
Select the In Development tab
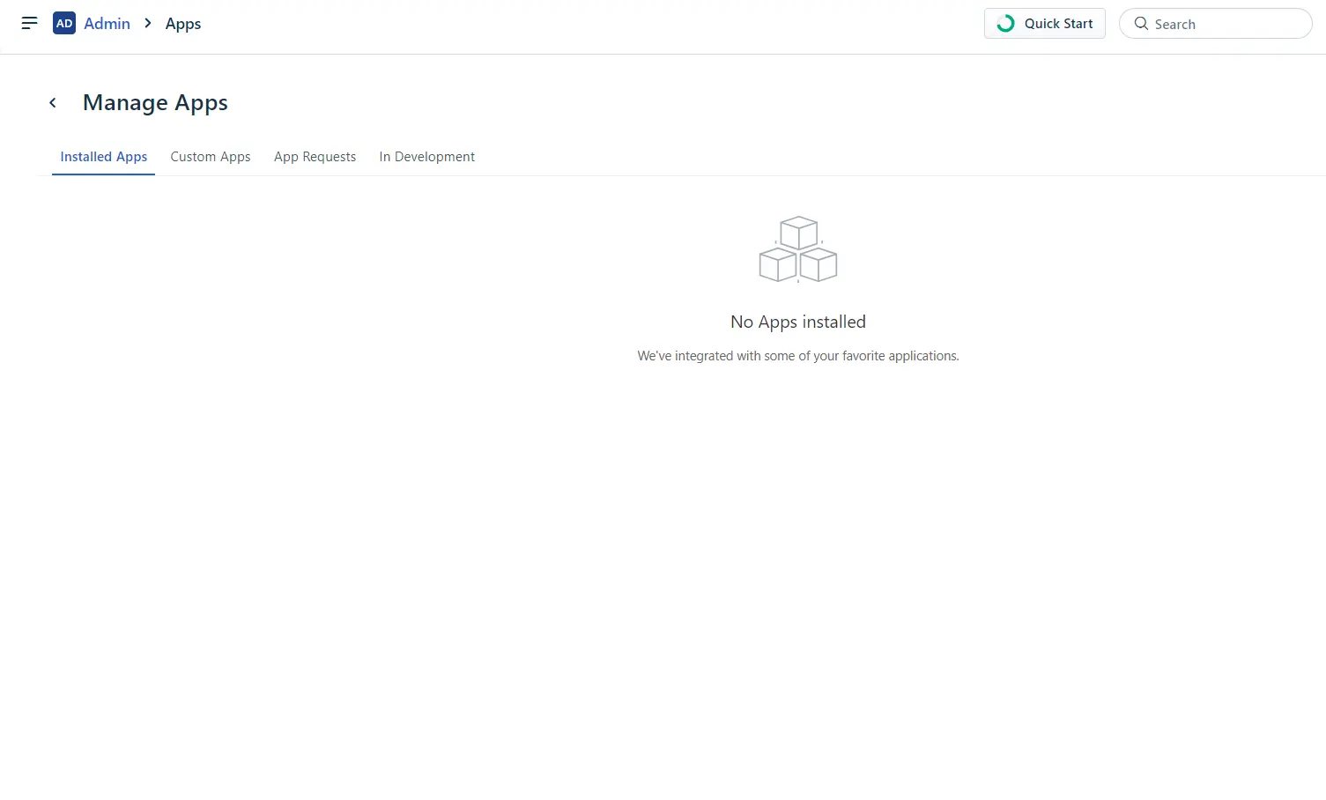(x=426, y=156)
